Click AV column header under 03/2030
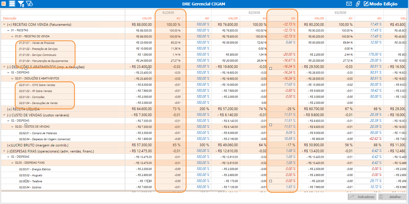Screen dimensions: 409x204 (350, 18)
